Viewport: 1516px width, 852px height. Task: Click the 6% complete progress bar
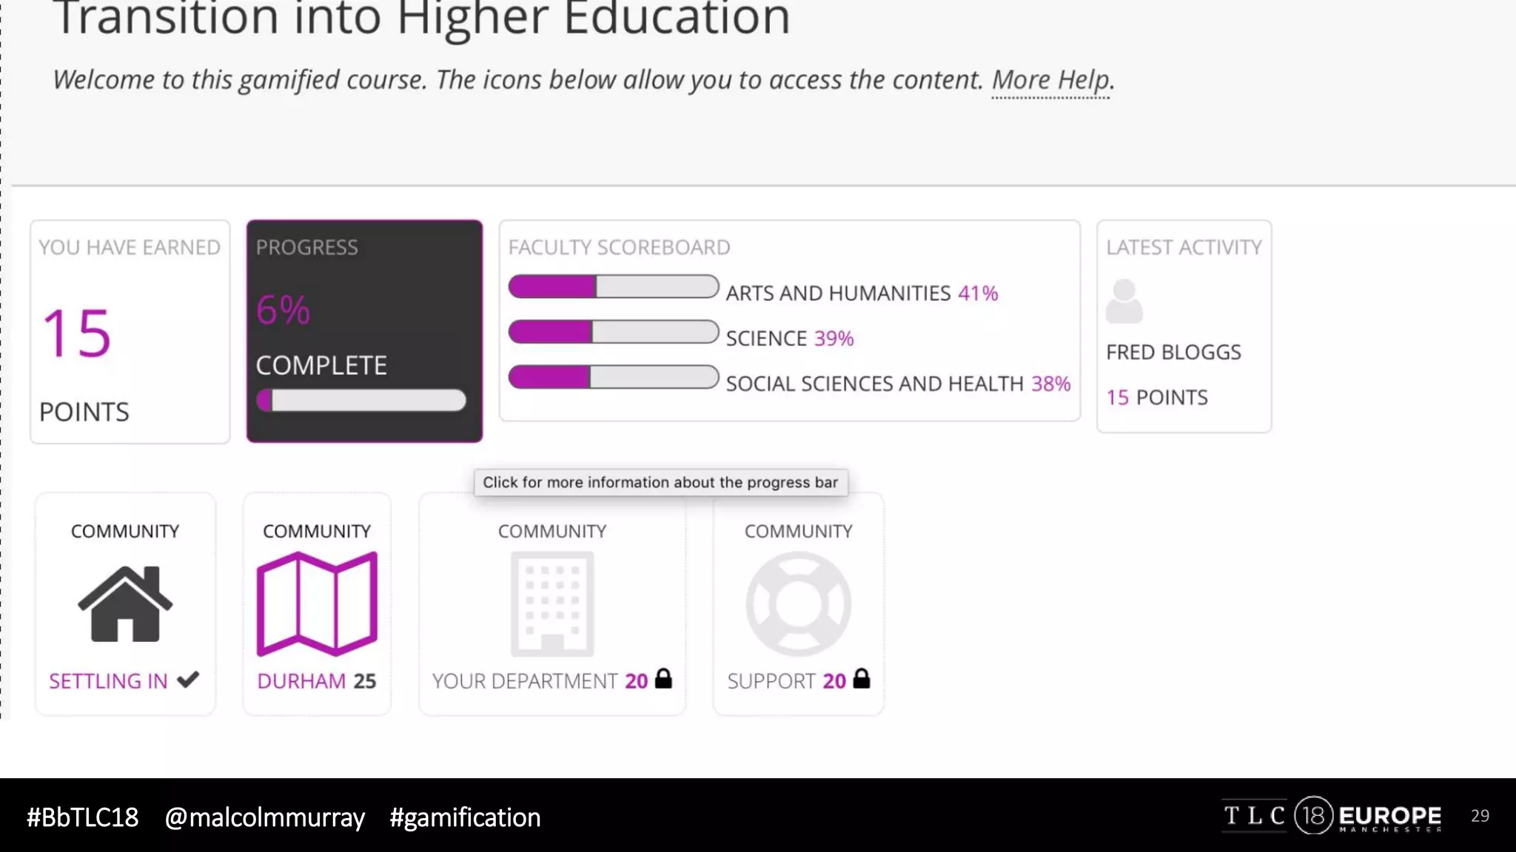coord(361,401)
